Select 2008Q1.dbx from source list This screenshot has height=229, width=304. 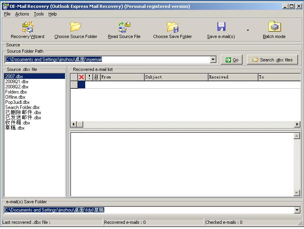coord(17,82)
